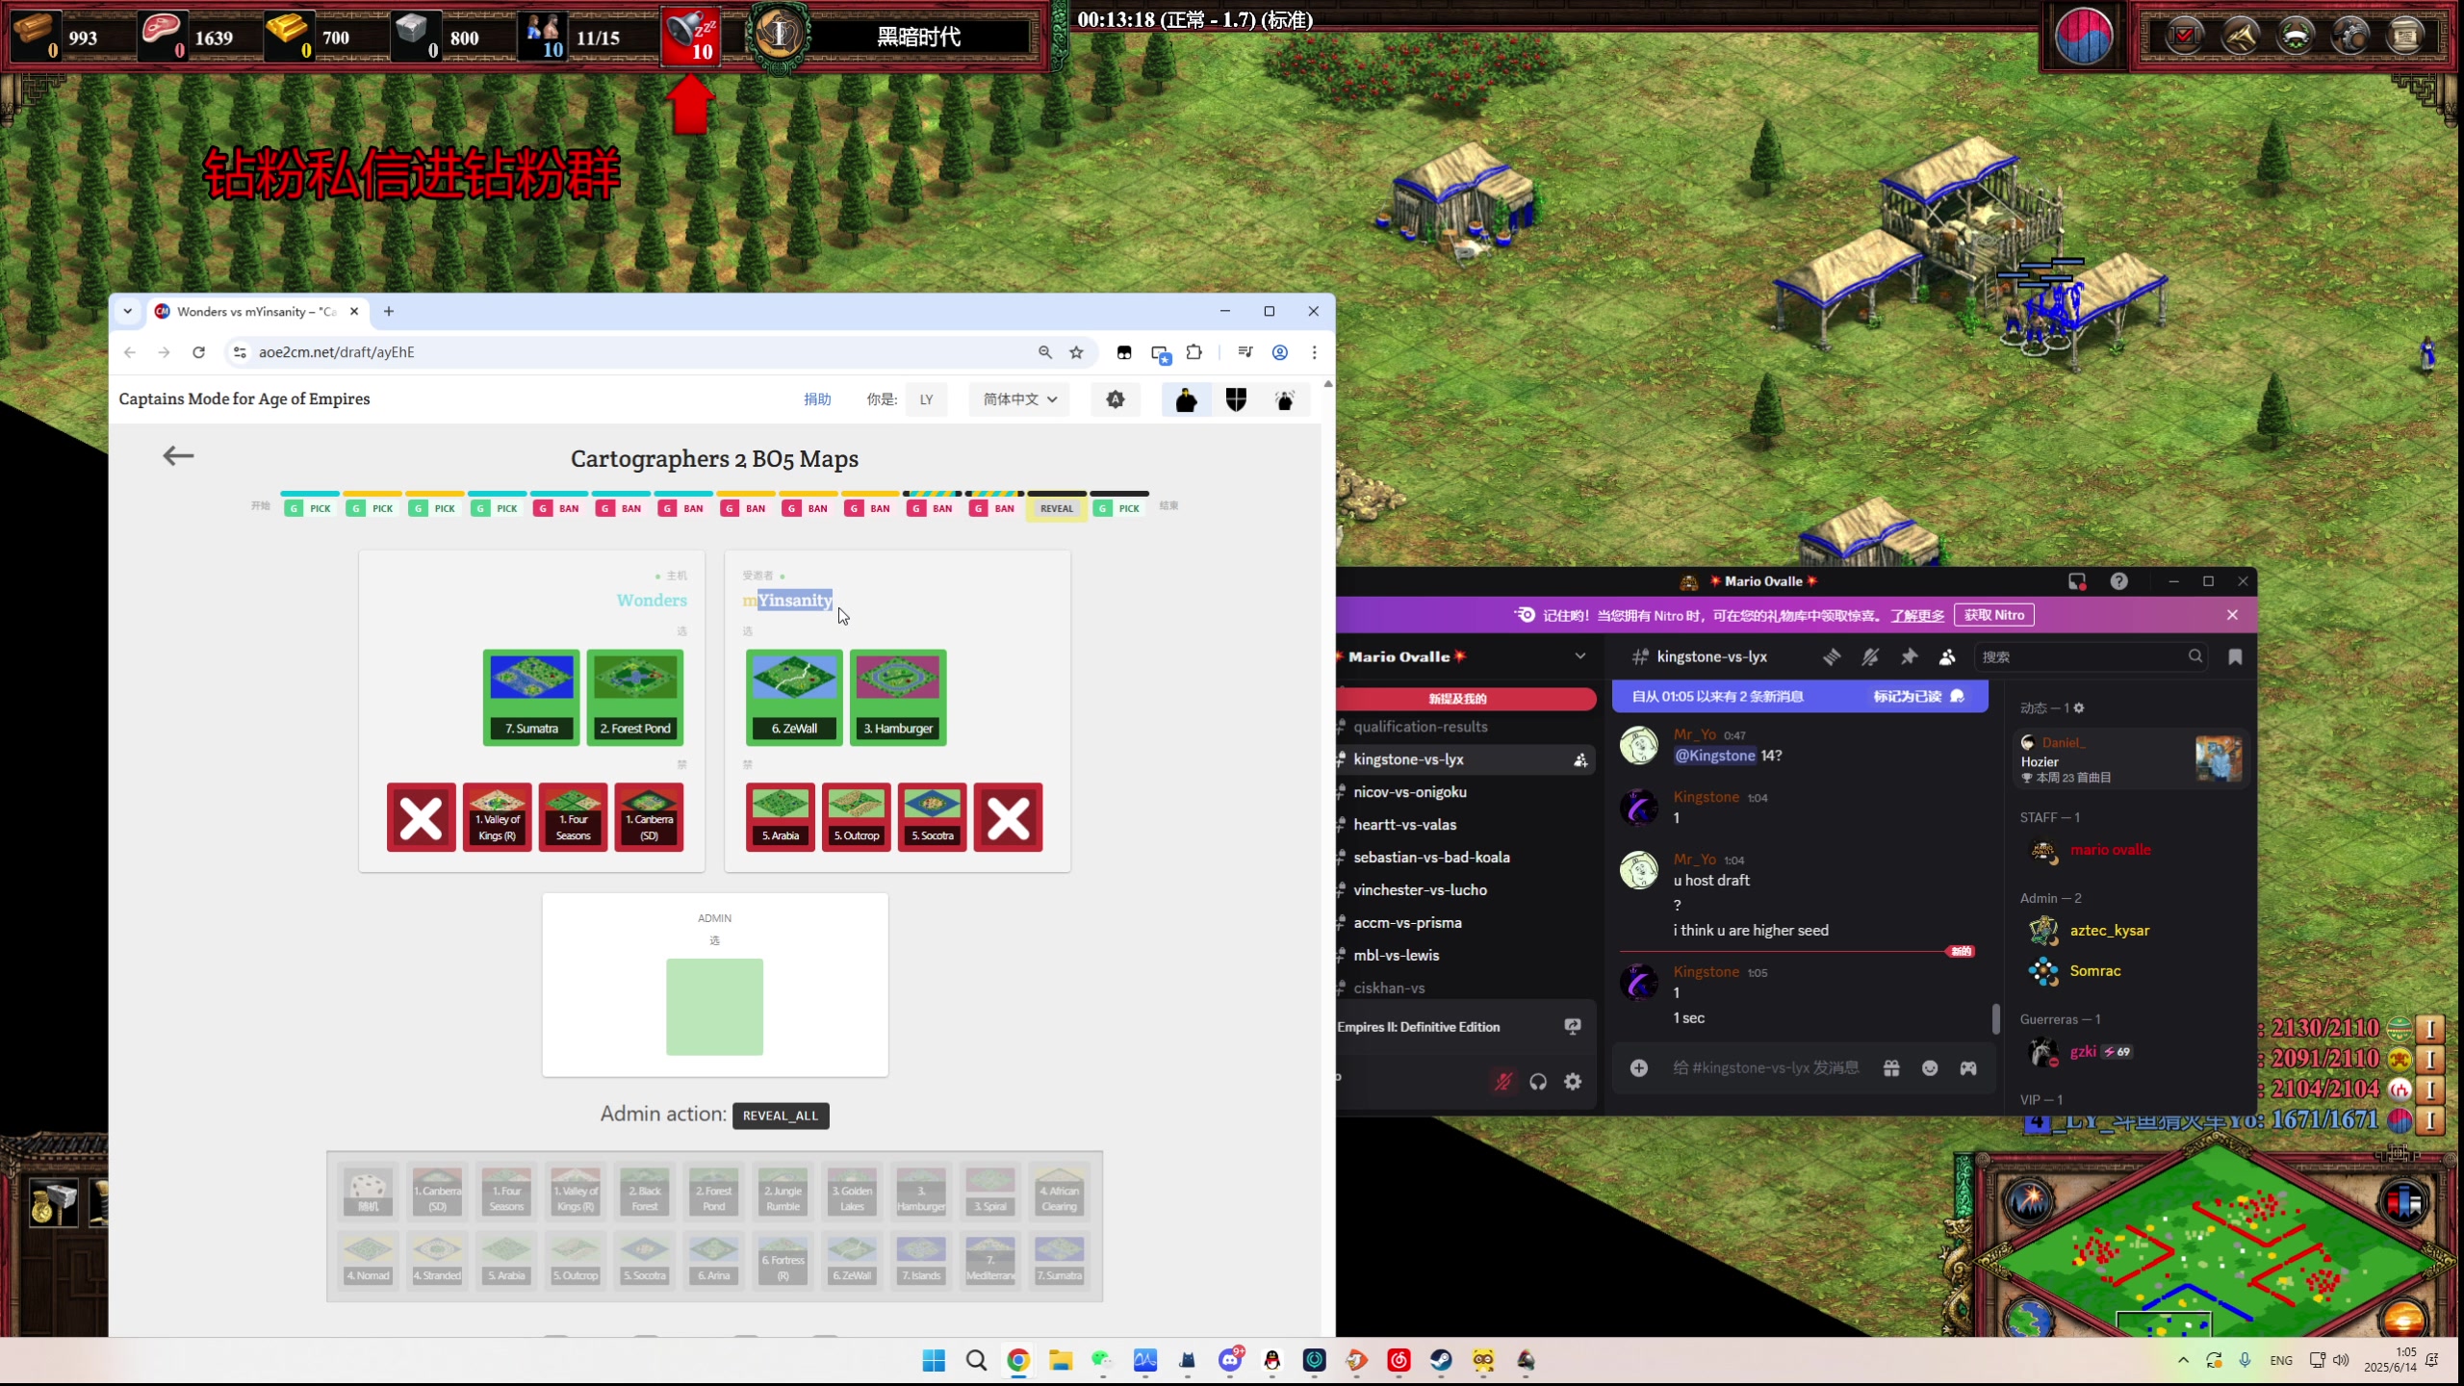The height and width of the screenshot is (1386, 2464).
Task: Click the 了解更多 link in Nitro banner
Action: coord(1917,615)
